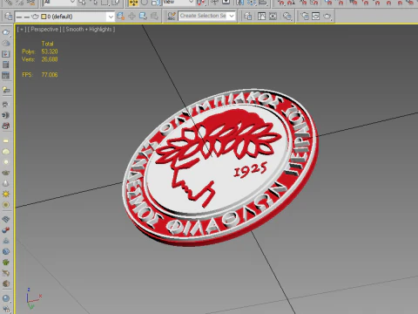The height and width of the screenshot is (314, 418).
Task: Click the light bulb icon in left sidebar
Action: (x=6, y=90)
